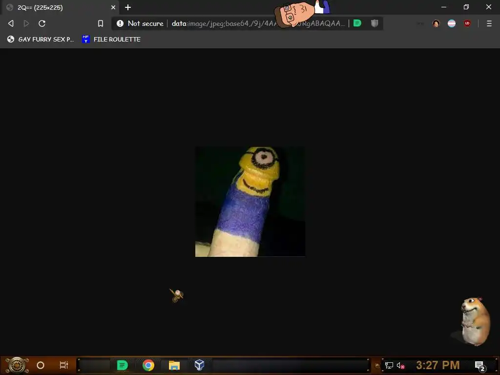Minimize the browser window
The image size is (500, 375).
[x=443, y=7]
